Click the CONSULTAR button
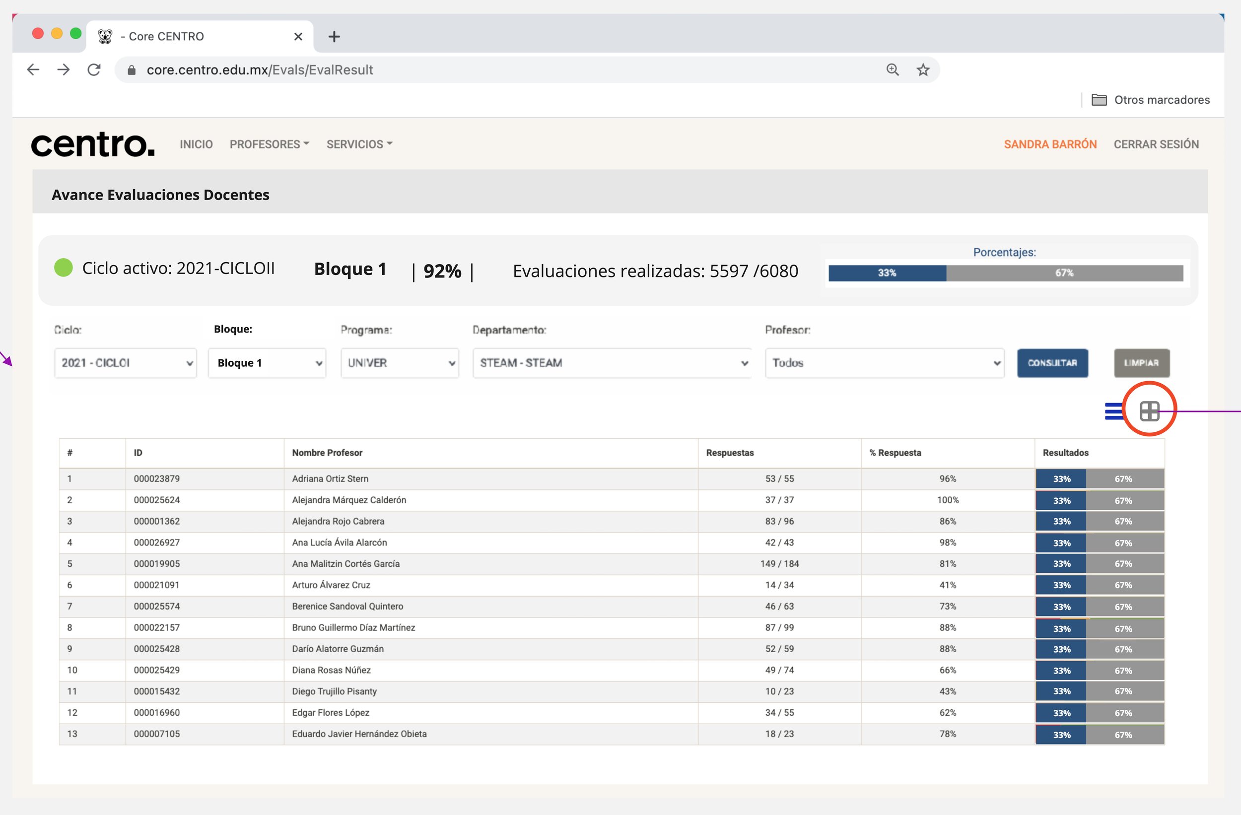Image resolution: width=1241 pixels, height=815 pixels. (x=1052, y=363)
